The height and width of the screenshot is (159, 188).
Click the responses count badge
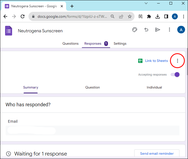[x=106, y=44]
